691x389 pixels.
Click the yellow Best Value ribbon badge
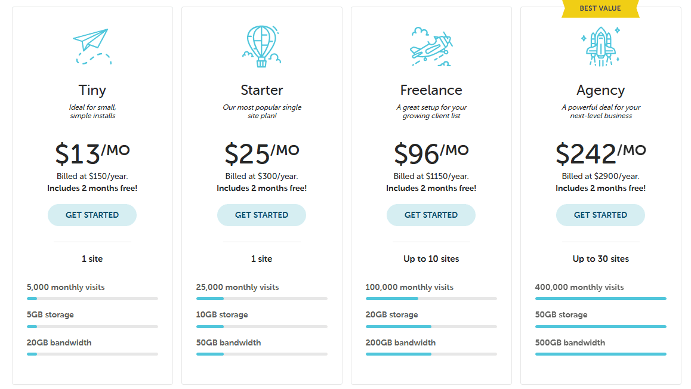point(600,9)
